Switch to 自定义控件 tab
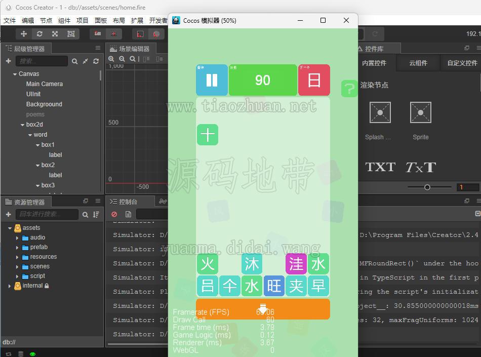Screen dimensions: 481x357 (462, 63)
